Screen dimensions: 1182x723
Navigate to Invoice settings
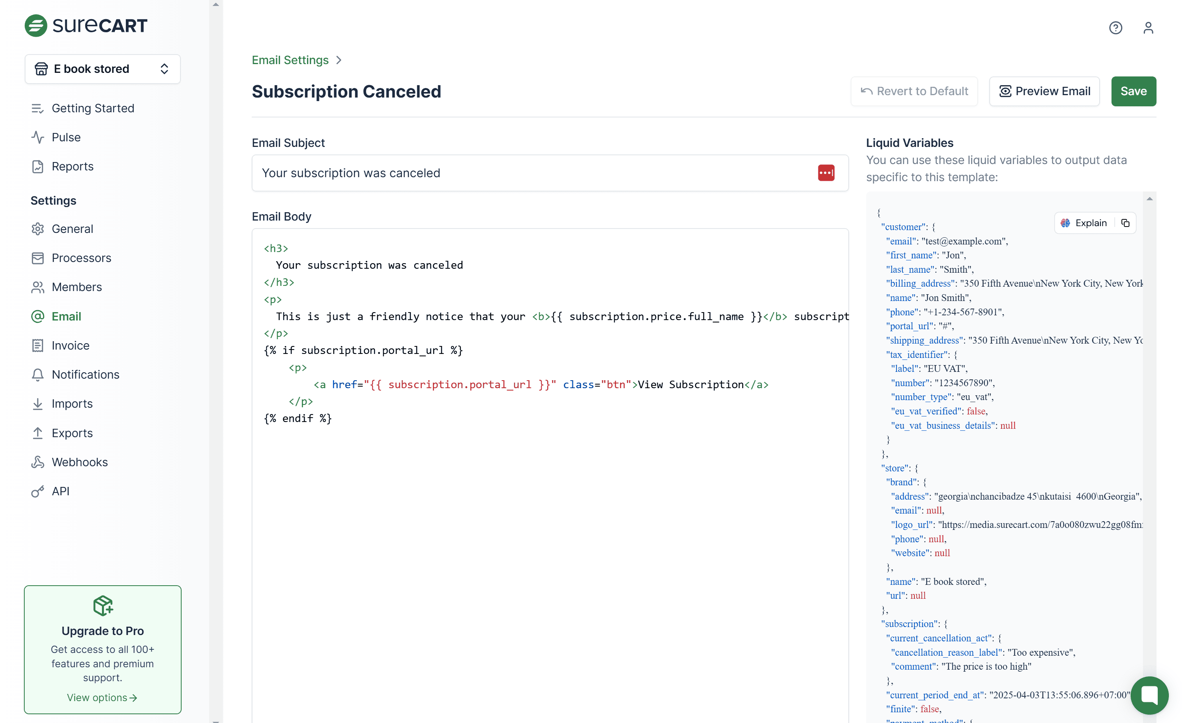pyautogui.click(x=70, y=345)
